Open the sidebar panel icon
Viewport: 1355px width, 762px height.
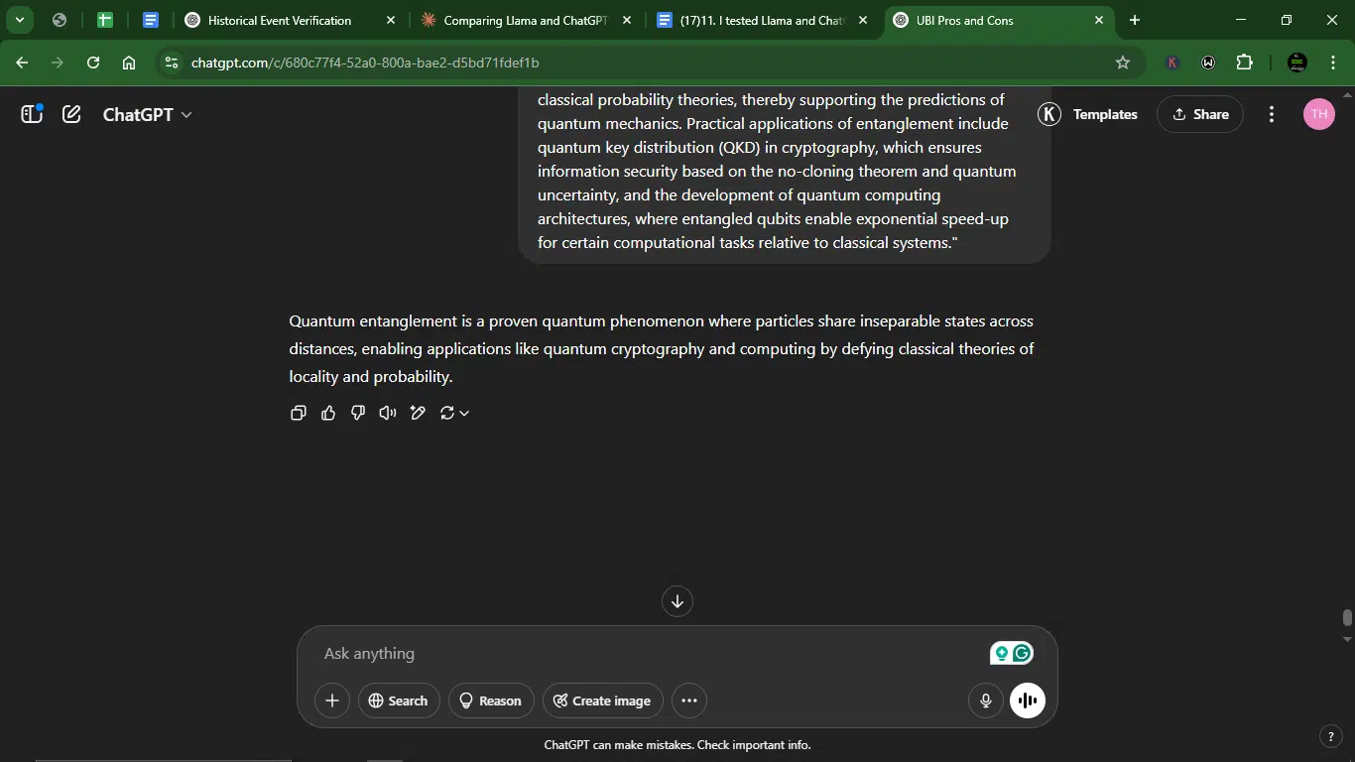click(32, 114)
